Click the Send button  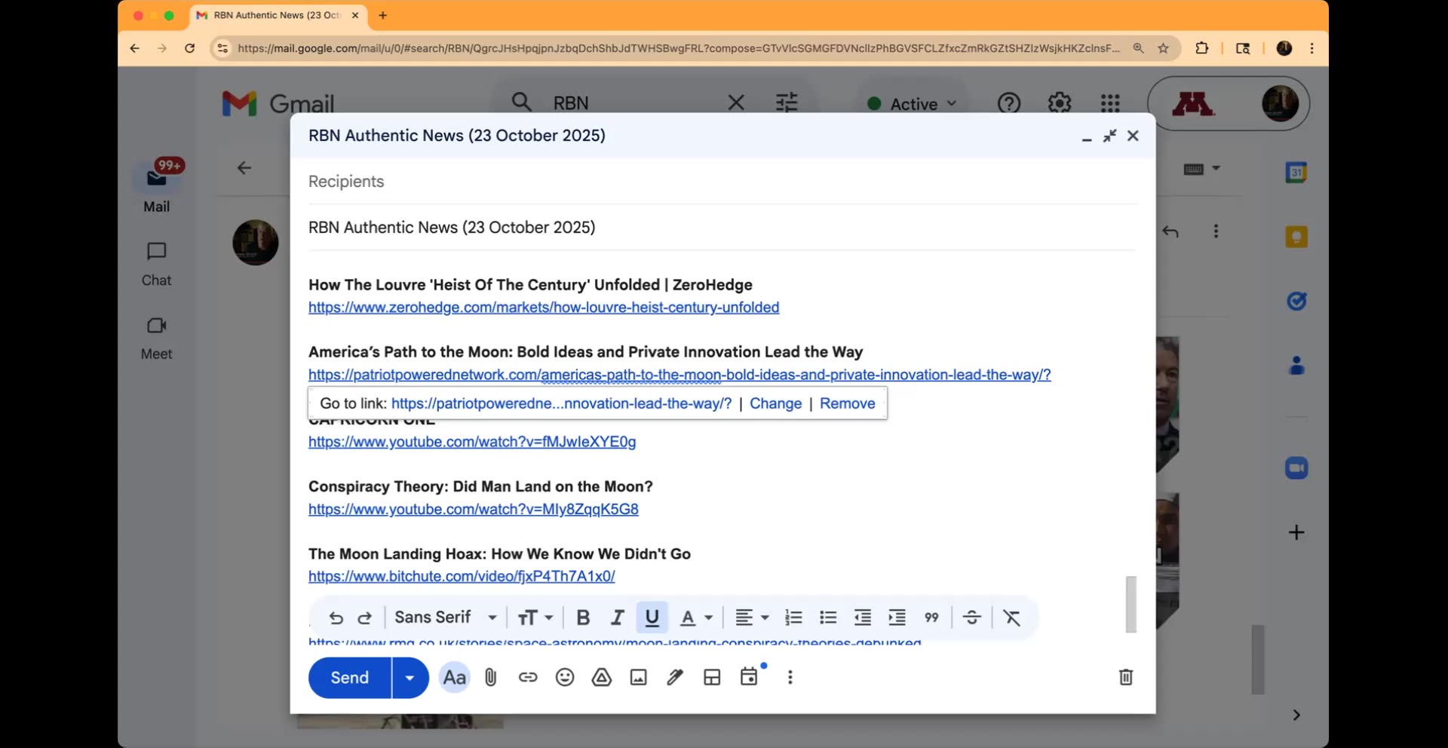click(350, 678)
